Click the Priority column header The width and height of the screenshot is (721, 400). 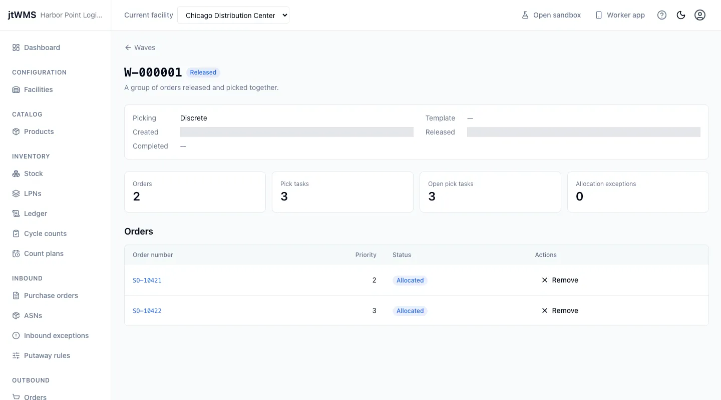tap(366, 255)
